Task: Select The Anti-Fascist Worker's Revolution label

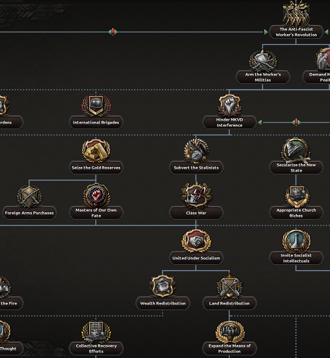Action: [x=296, y=32]
